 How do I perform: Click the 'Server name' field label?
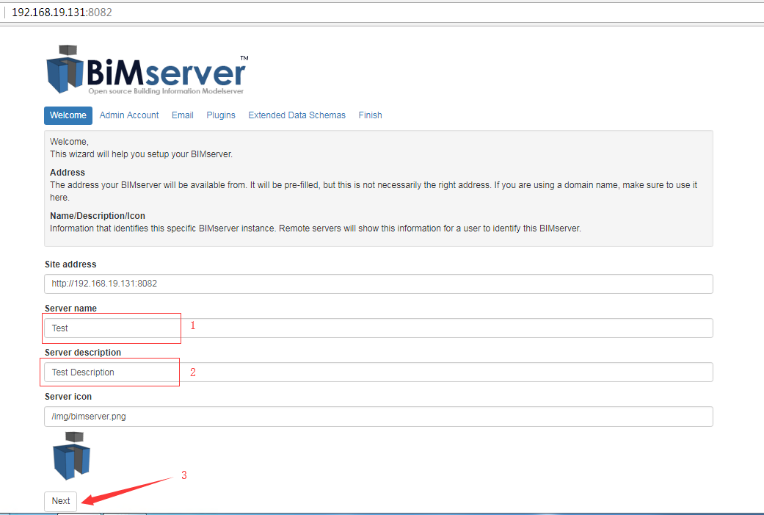coord(70,309)
